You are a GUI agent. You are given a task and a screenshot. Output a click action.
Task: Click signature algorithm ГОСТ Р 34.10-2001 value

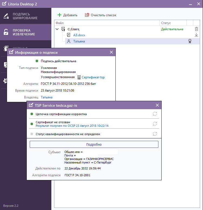point(77,175)
